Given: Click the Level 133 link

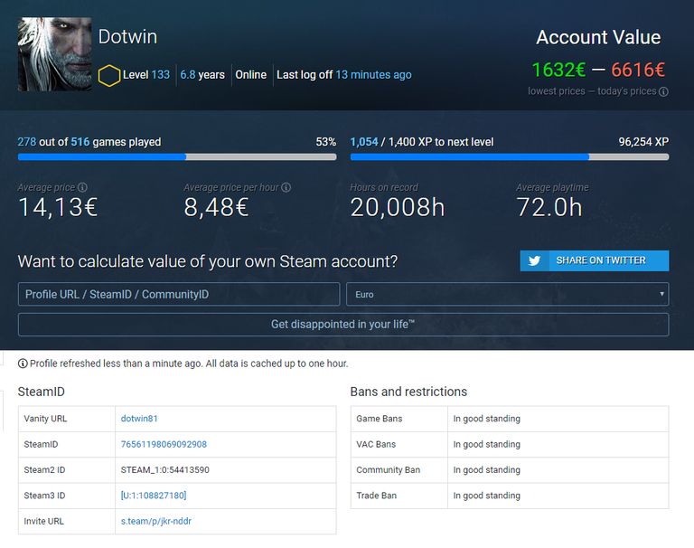Looking at the screenshot, I should coord(147,75).
